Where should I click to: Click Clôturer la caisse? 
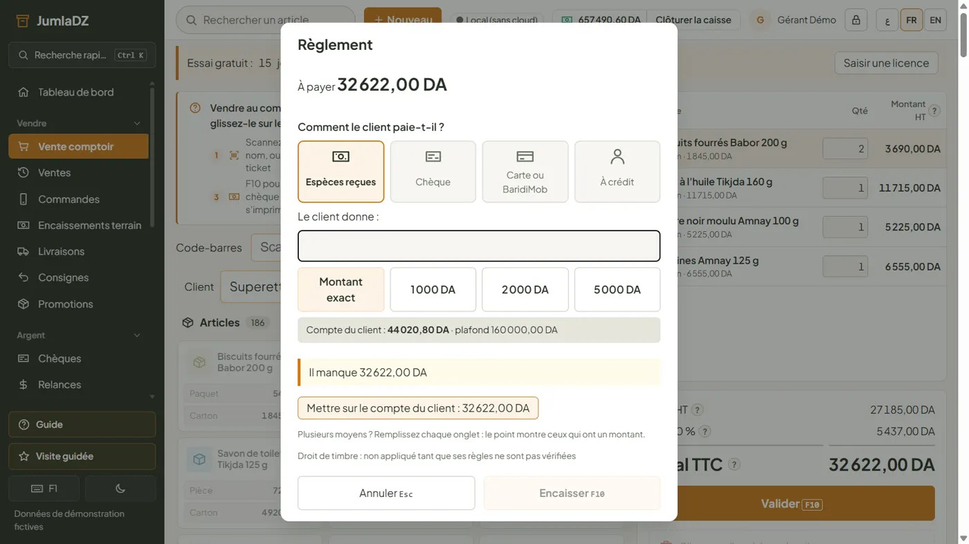[694, 20]
